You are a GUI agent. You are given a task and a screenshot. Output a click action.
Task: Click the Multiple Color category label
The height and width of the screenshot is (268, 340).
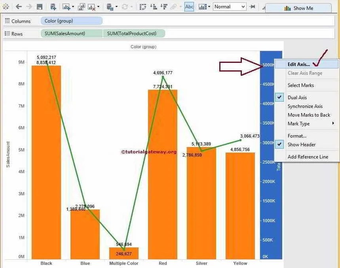click(123, 263)
